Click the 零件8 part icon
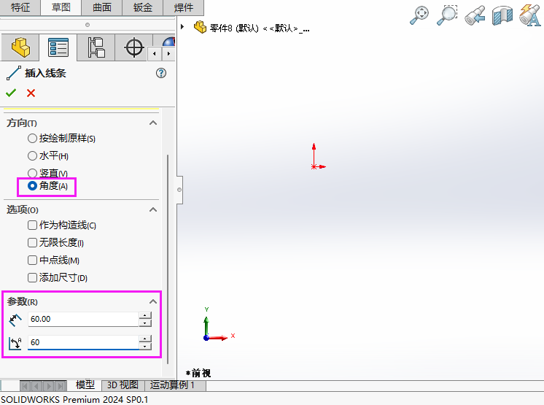Image resolution: width=544 pixels, height=405 pixels. coord(200,27)
